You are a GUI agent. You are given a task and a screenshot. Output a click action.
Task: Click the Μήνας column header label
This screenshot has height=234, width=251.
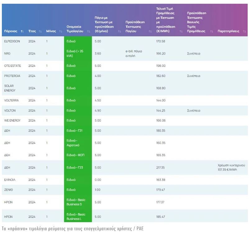(51, 31)
